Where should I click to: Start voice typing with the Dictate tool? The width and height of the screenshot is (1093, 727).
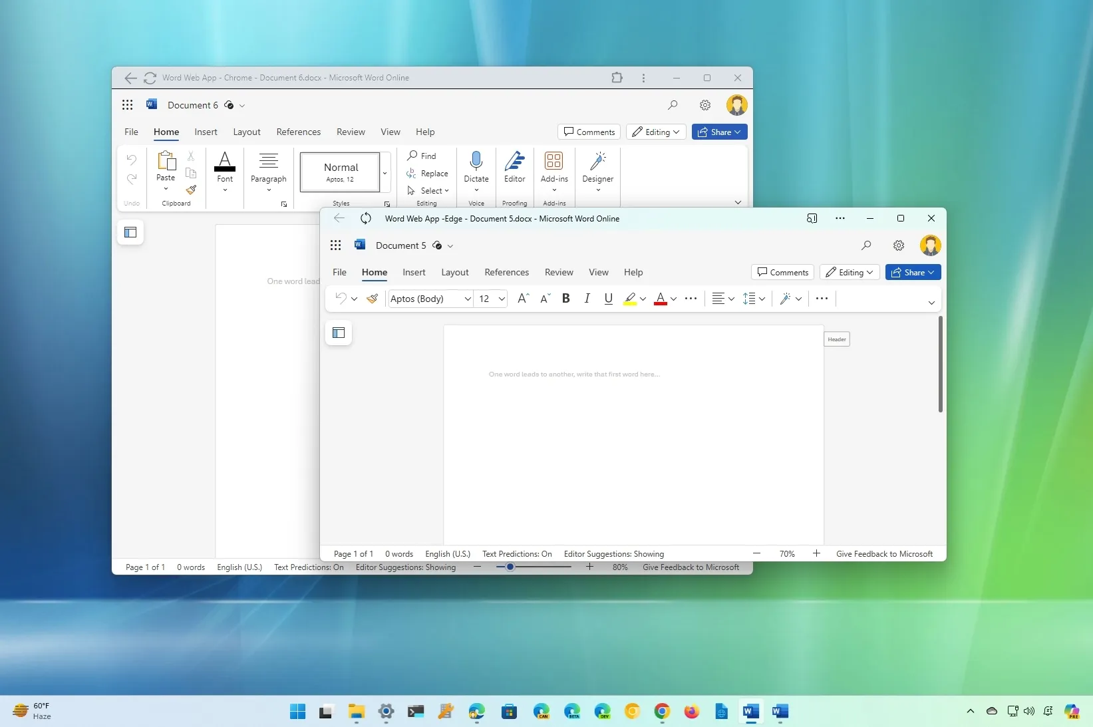tap(476, 168)
